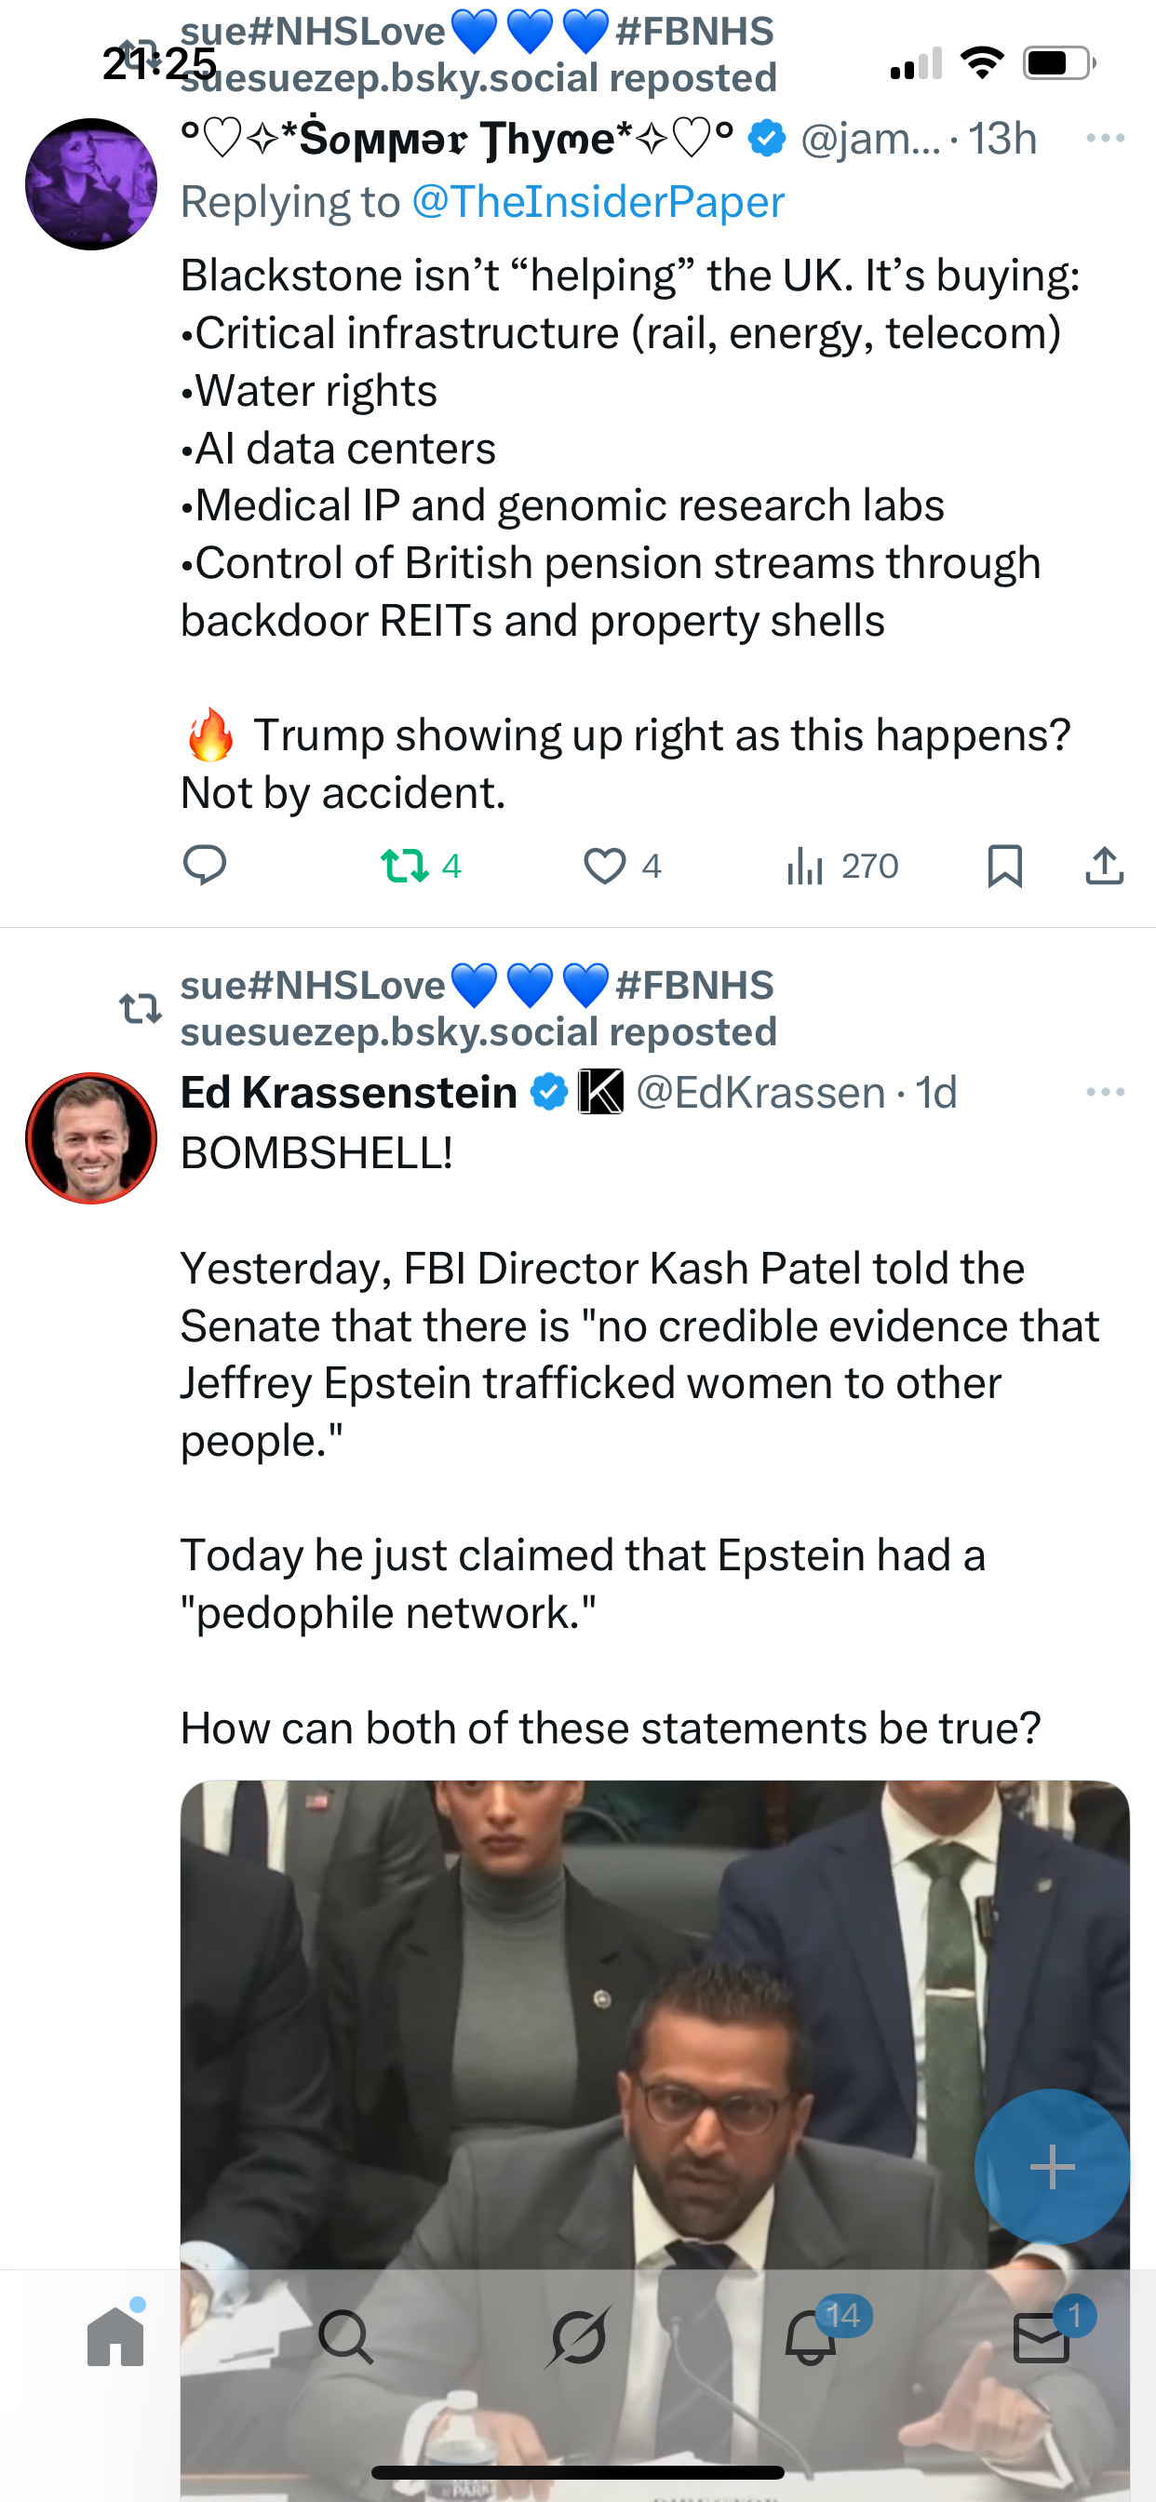Open the Grok tab
1156x2502 pixels.
578,2336
